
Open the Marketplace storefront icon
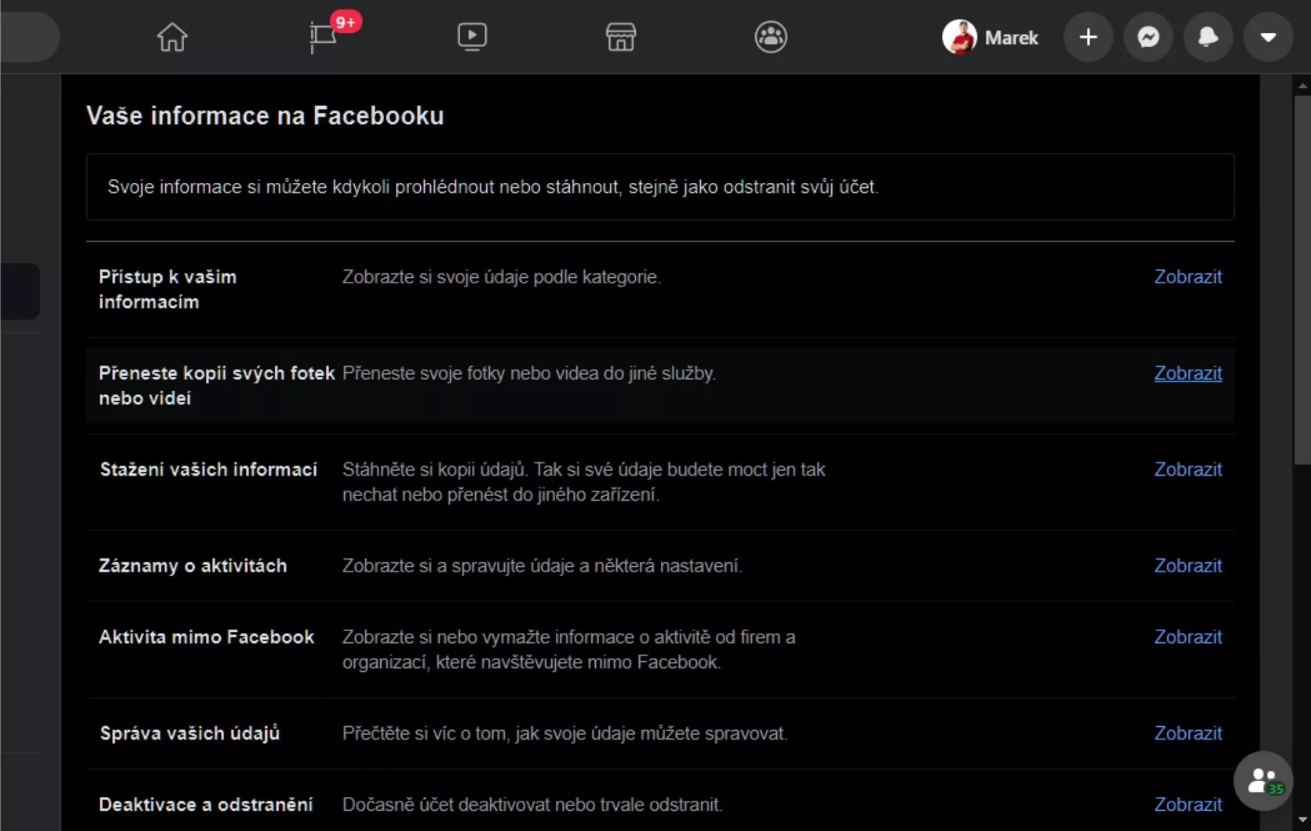(621, 37)
